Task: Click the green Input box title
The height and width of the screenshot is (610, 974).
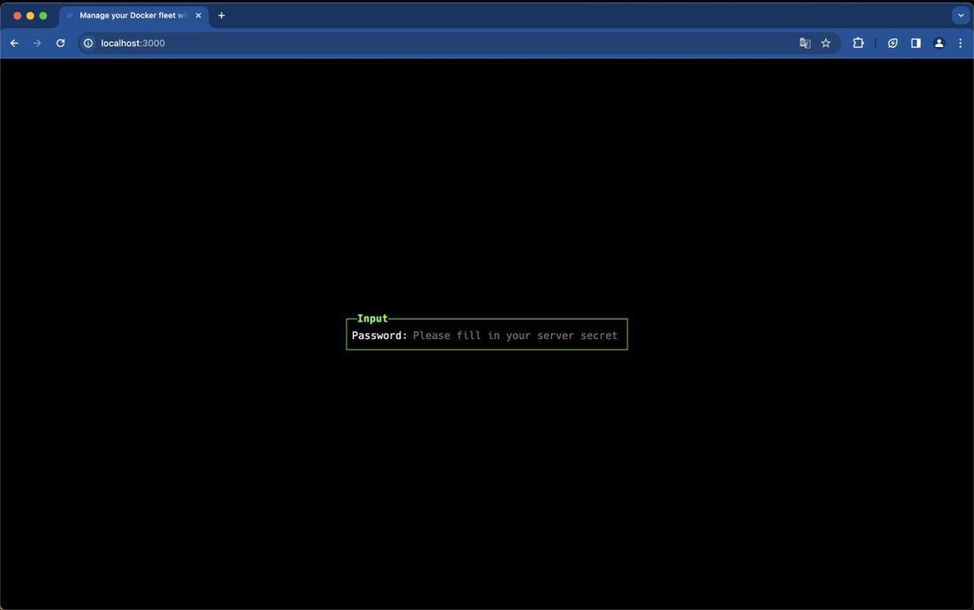Action: click(372, 319)
